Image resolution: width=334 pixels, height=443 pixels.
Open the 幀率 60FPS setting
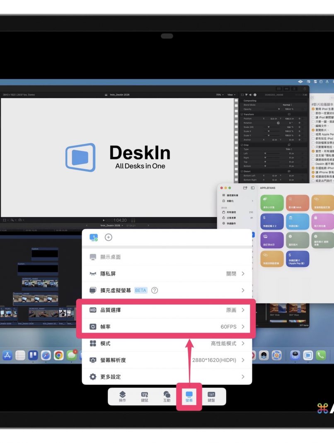coord(167,327)
